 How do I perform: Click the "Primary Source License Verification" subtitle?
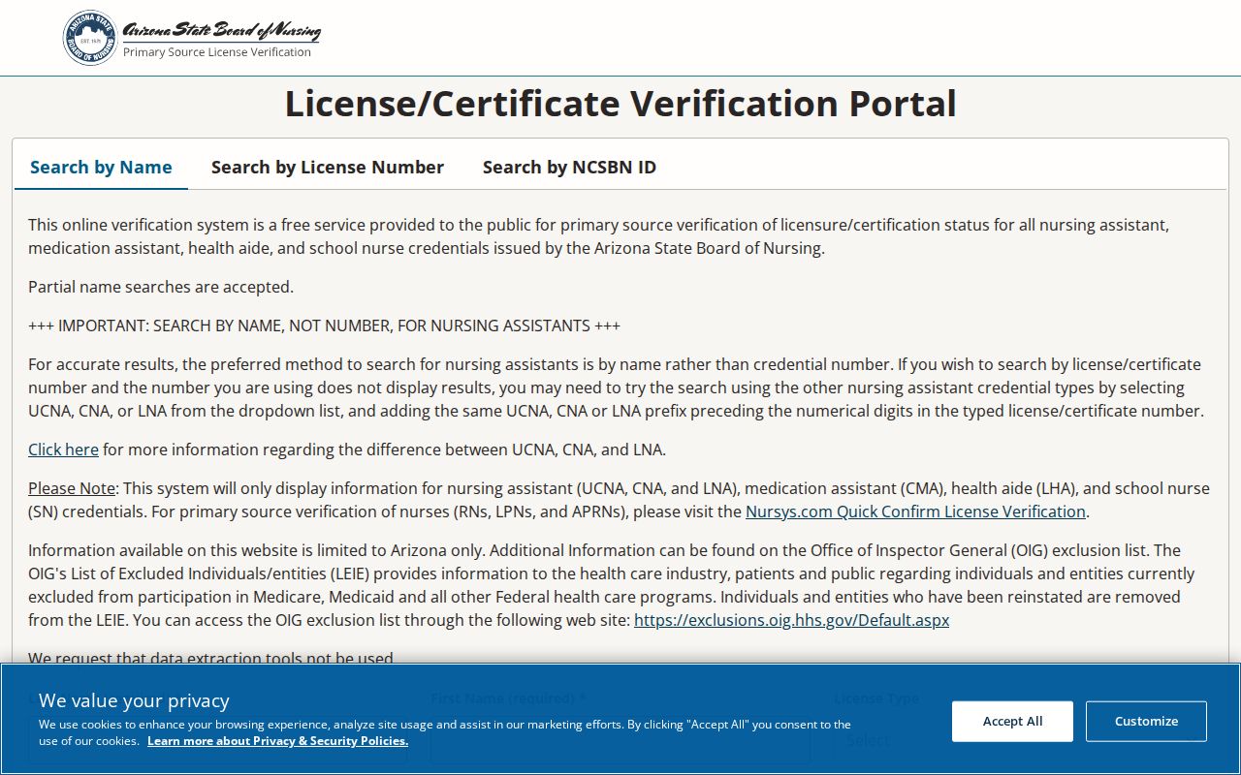[x=217, y=52]
